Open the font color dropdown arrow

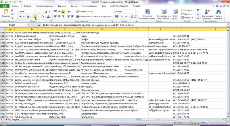[51, 16]
